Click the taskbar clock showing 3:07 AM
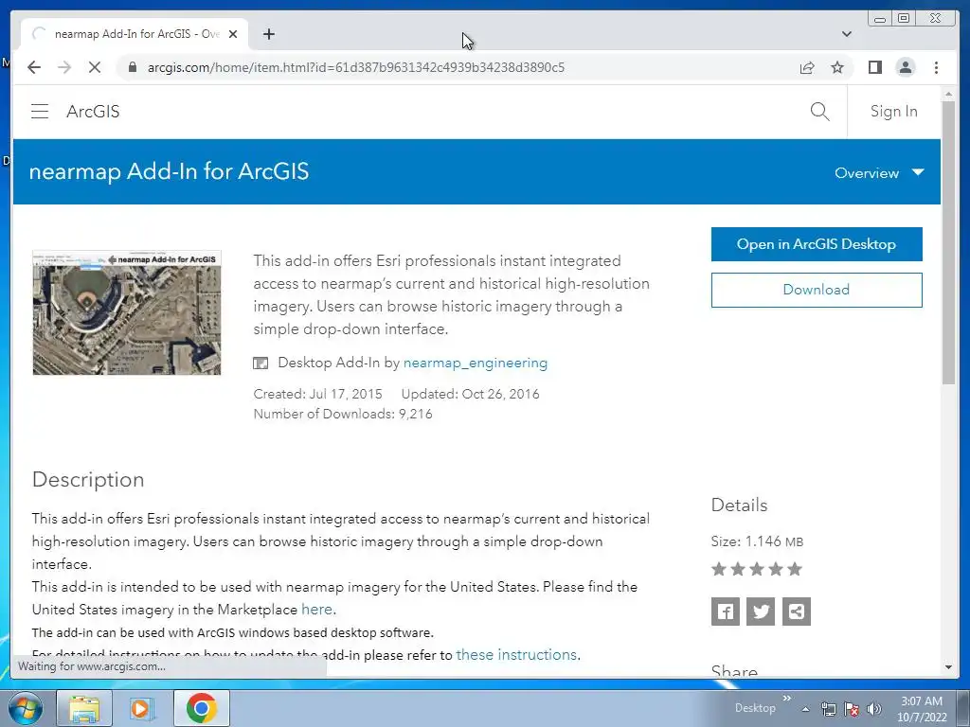970x727 pixels. tap(921, 709)
